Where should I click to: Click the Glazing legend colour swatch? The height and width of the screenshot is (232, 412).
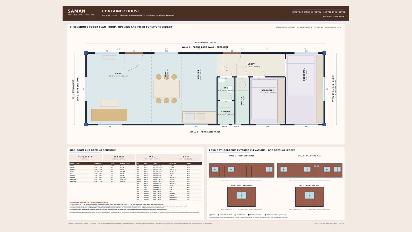pyautogui.click(x=210, y=214)
